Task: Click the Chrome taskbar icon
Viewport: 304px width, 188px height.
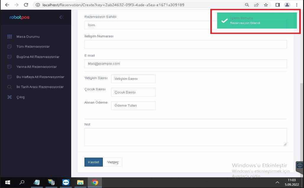Action: [x=95, y=182]
